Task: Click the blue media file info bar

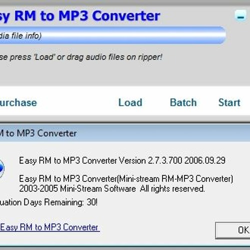Action: pyautogui.click(x=112, y=35)
